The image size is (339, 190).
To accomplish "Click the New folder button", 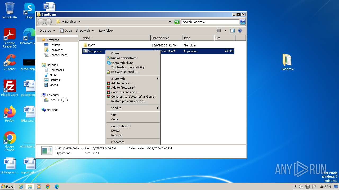I will (106, 31).
